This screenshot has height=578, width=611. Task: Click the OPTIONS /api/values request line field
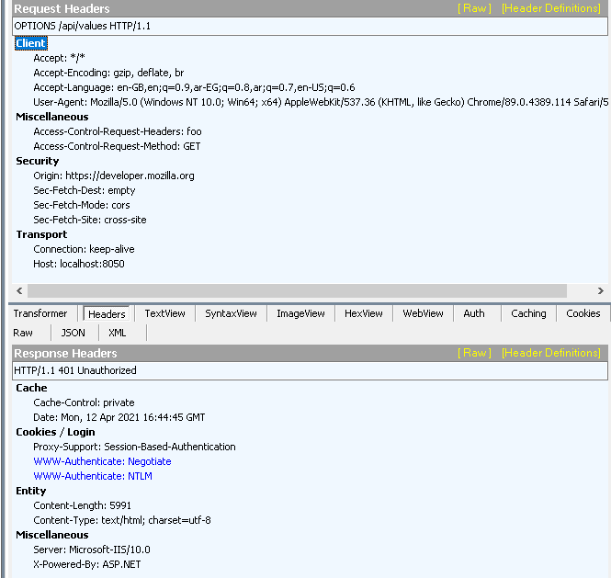(x=310, y=26)
